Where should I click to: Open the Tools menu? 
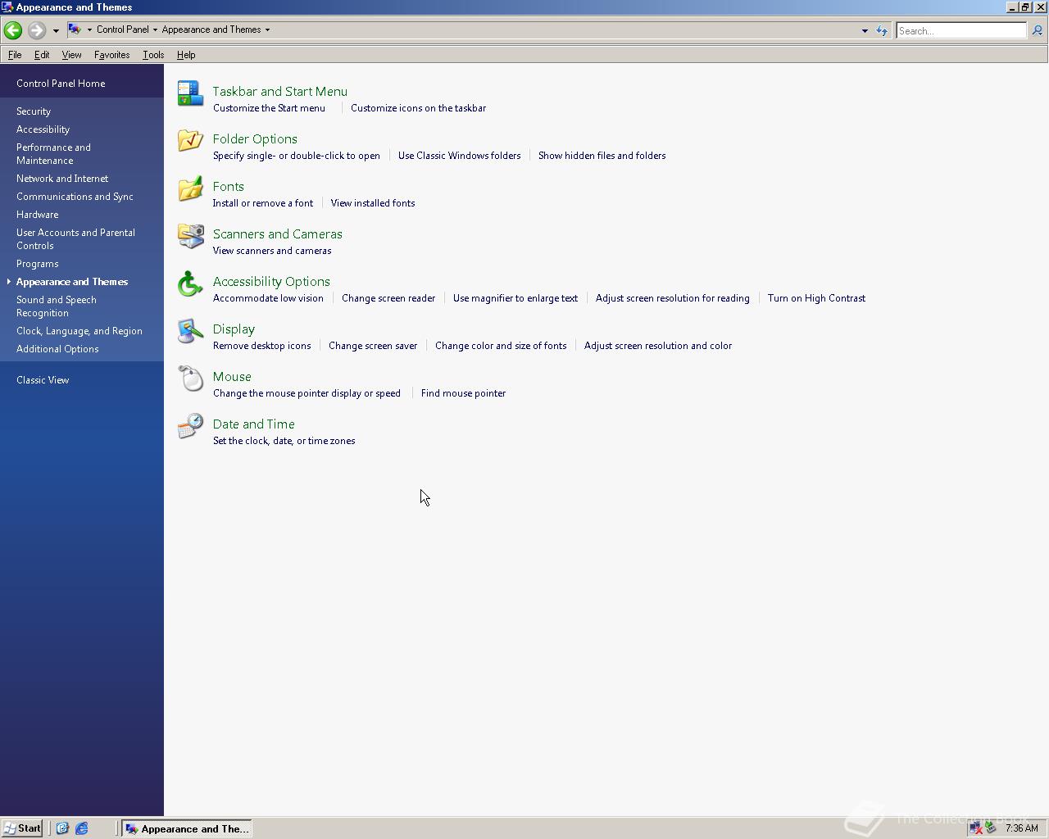tap(153, 55)
